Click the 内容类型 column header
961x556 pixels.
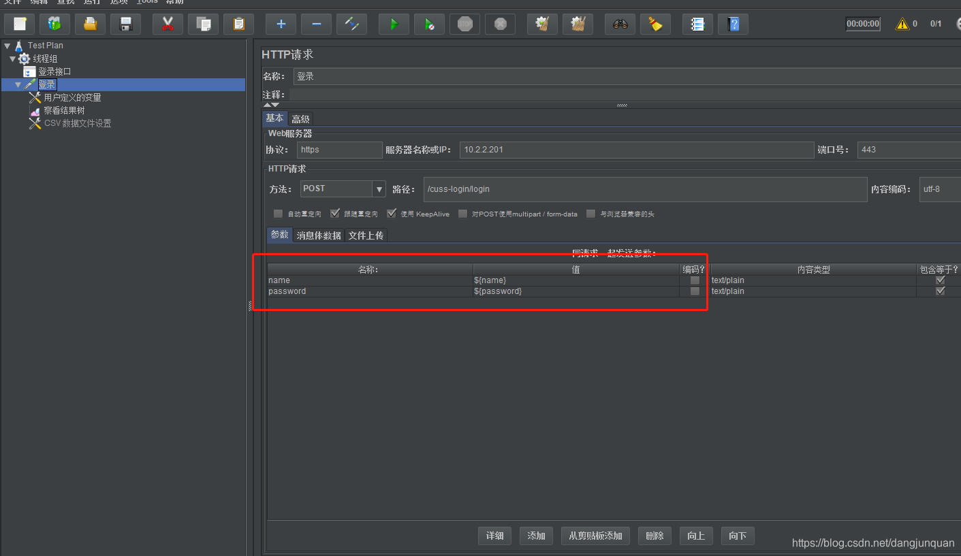click(813, 269)
